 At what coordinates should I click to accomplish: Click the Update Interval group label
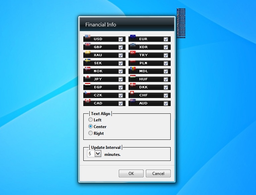pyautogui.click(x=106, y=148)
